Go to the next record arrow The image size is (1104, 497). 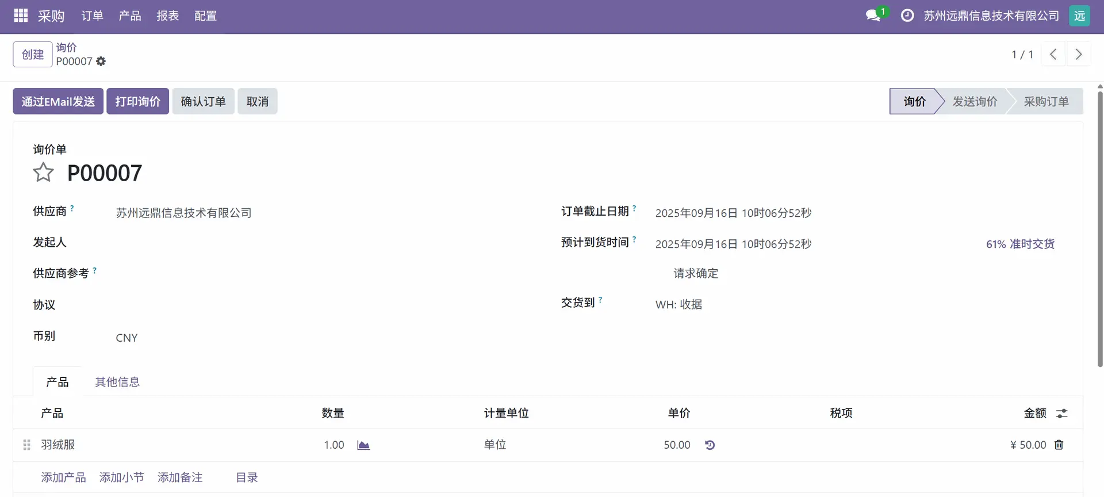point(1079,55)
